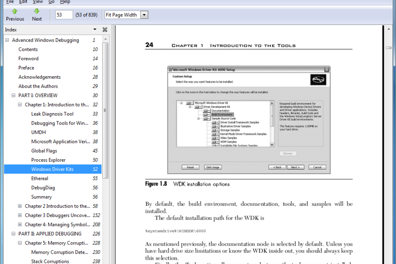Collapse the Advanced Windows Debugging tree node
Screen dimensions: 396x264
pos(7,40)
